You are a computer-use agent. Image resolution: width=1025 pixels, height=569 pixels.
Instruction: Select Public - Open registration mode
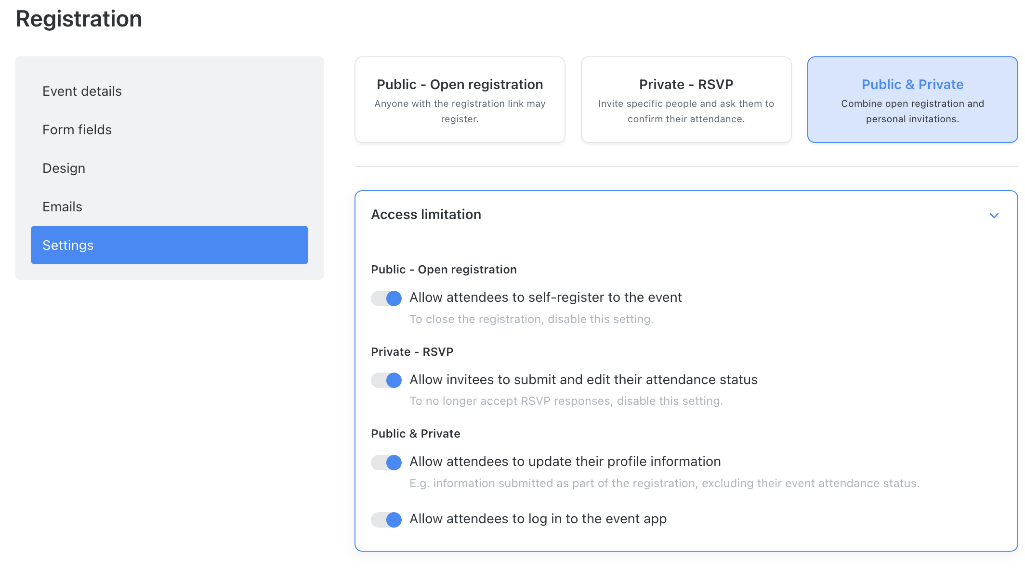pos(459,99)
